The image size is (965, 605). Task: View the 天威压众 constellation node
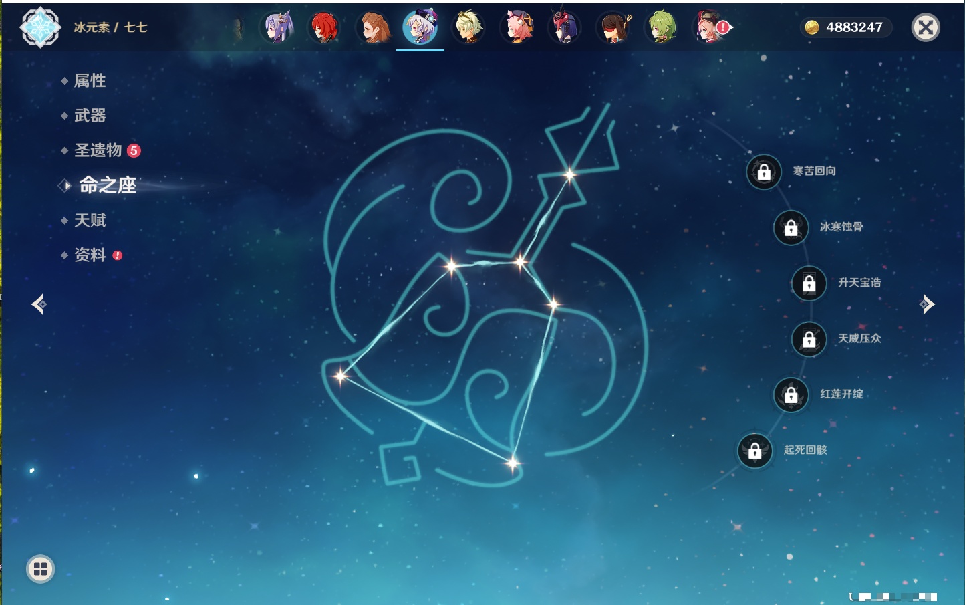[809, 339]
